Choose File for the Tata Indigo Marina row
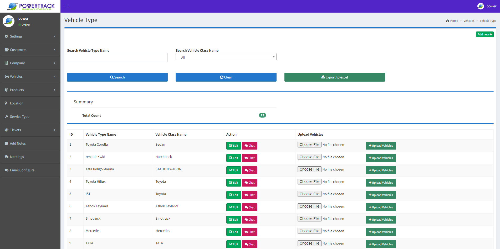This screenshot has width=500, height=249. [x=309, y=169]
